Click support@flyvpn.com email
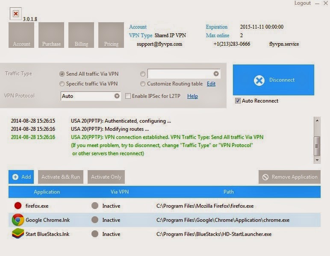Screen dimensions: 330x256 [159, 44]
